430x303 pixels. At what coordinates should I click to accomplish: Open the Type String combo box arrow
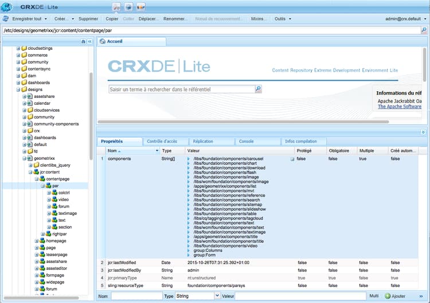click(x=217, y=296)
